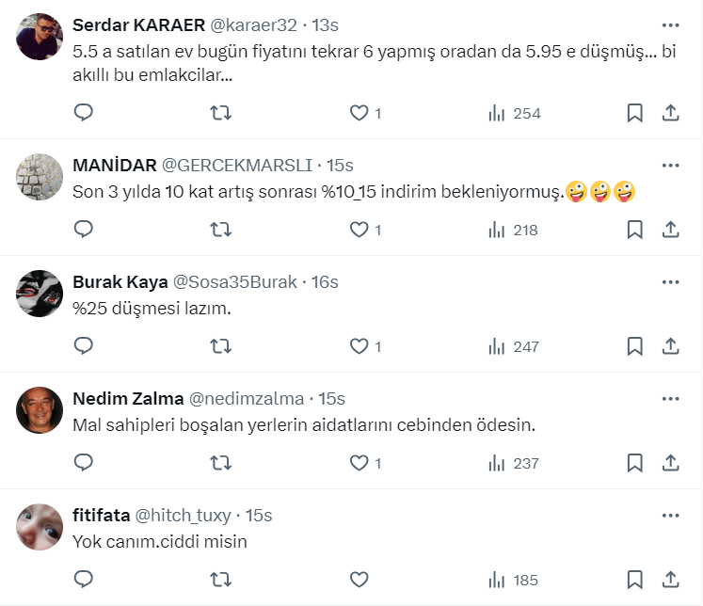The image size is (703, 606).
Task: Click Burak Kaya's avatar image
Action: tap(40, 295)
